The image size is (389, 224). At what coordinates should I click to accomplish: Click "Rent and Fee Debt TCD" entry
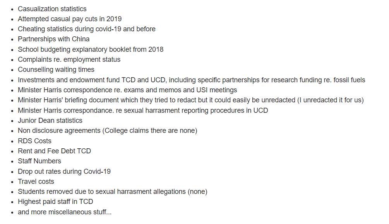[54, 151]
